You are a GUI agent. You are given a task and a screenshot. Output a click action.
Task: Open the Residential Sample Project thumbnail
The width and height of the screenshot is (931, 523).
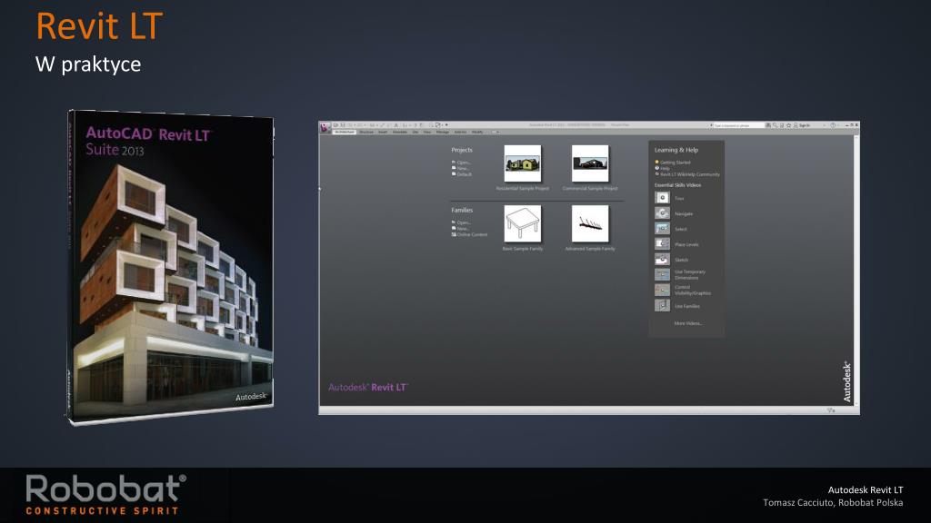(x=523, y=163)
